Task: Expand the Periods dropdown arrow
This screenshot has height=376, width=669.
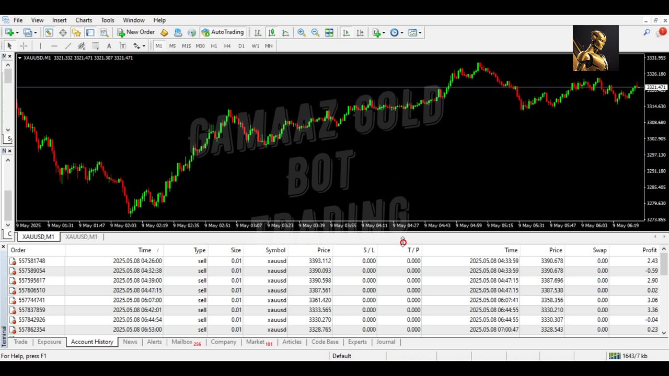Action: [401, 32]
